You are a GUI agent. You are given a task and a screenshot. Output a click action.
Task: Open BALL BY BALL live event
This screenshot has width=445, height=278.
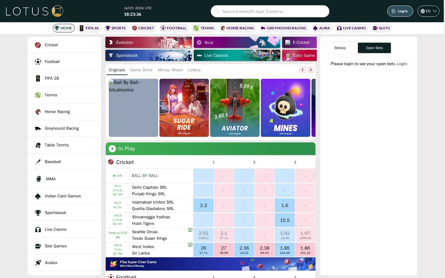(x=145, y=175)
